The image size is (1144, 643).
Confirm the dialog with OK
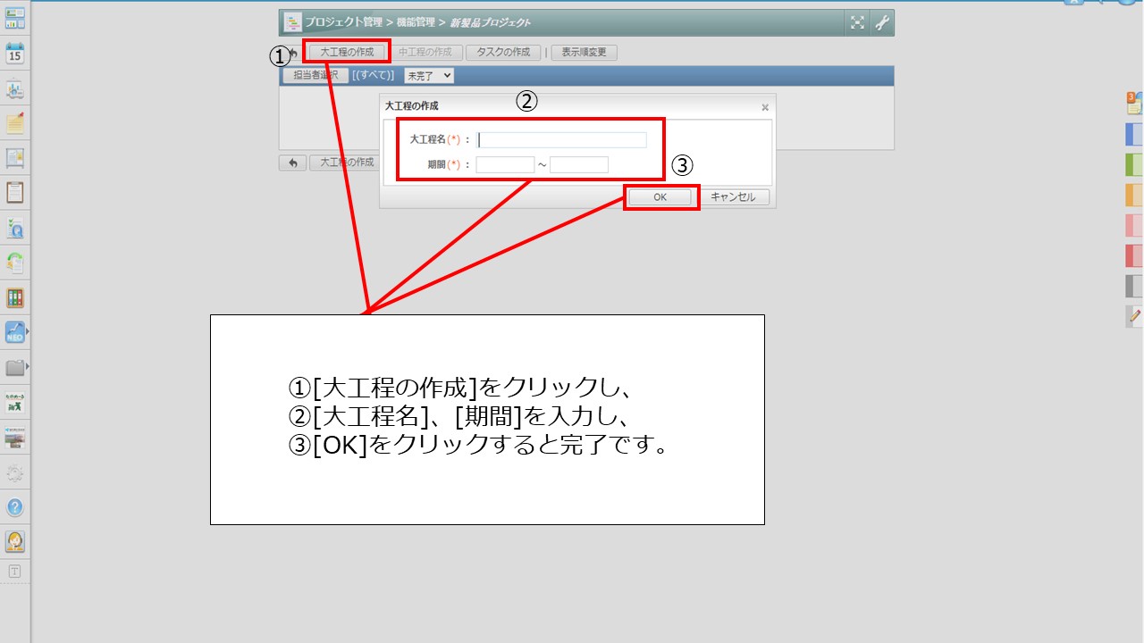point(660,197)
